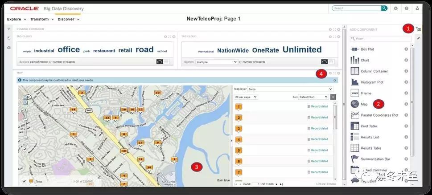Viewport: 432px width, 195px height.
Task: Add a Column Container with its plus
Action: [406, 71]
